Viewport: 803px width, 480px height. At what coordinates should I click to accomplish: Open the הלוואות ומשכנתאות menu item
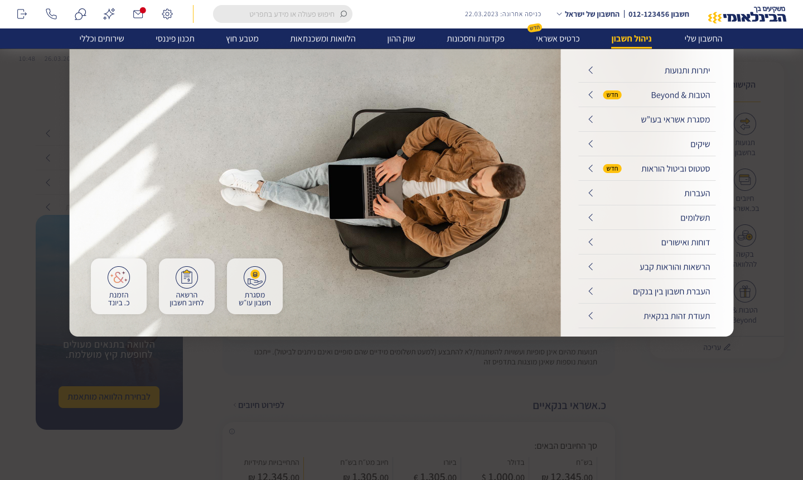coord(322,39)
